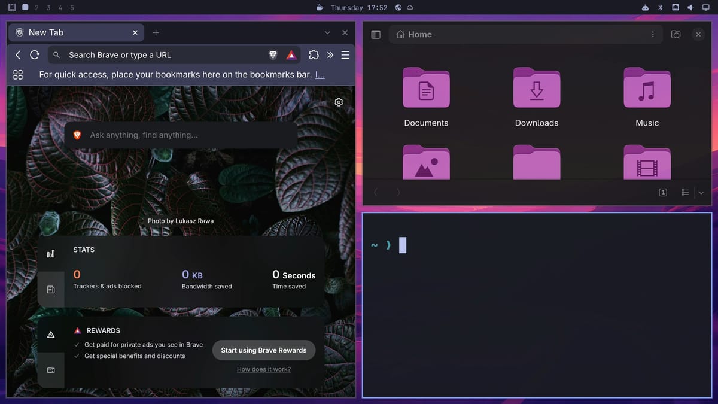The height and width of the screenshot is (404, 718).
Task: Switch to workspace 4 in top bar
Action: pos(60,8)
